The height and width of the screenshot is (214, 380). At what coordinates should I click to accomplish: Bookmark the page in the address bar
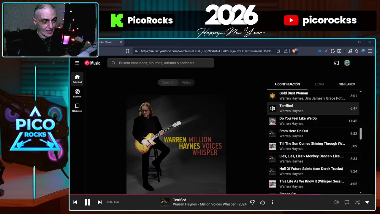coord(127,51)
